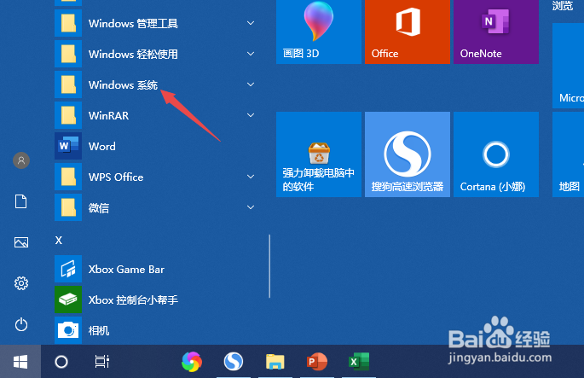Open the colorful pinwheel taskbar app
Screen dimensions: 584x378
(192, 362)
